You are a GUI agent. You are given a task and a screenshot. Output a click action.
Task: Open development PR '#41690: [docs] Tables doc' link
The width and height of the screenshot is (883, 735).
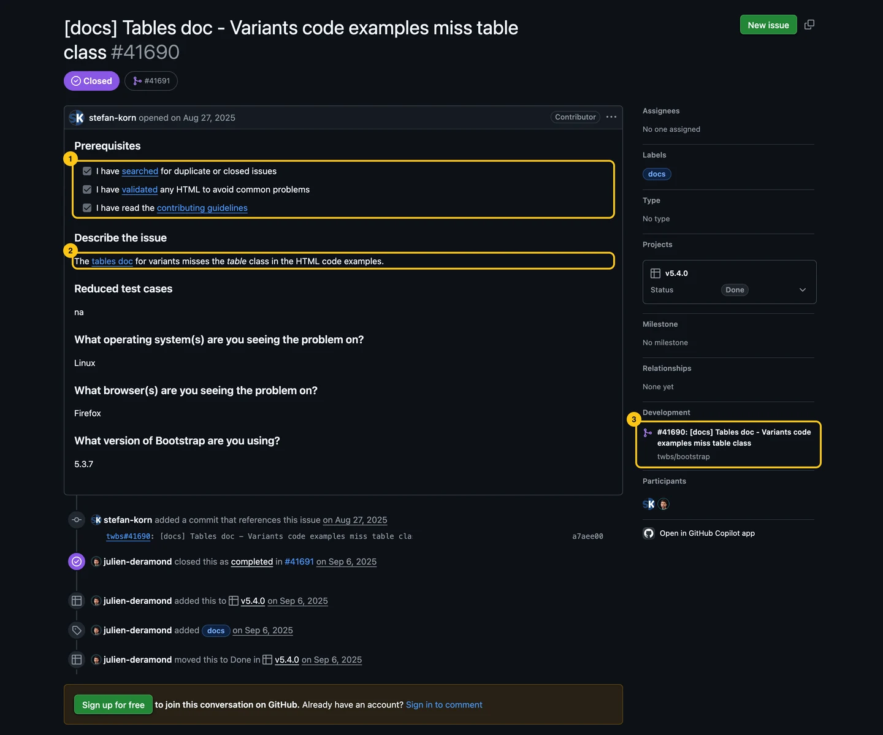[734, 438]
